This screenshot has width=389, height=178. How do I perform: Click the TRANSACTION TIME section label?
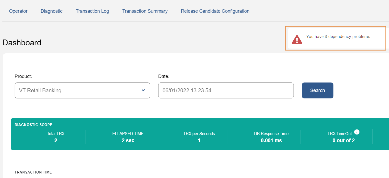pyautogui.click(x=33, y=172)
